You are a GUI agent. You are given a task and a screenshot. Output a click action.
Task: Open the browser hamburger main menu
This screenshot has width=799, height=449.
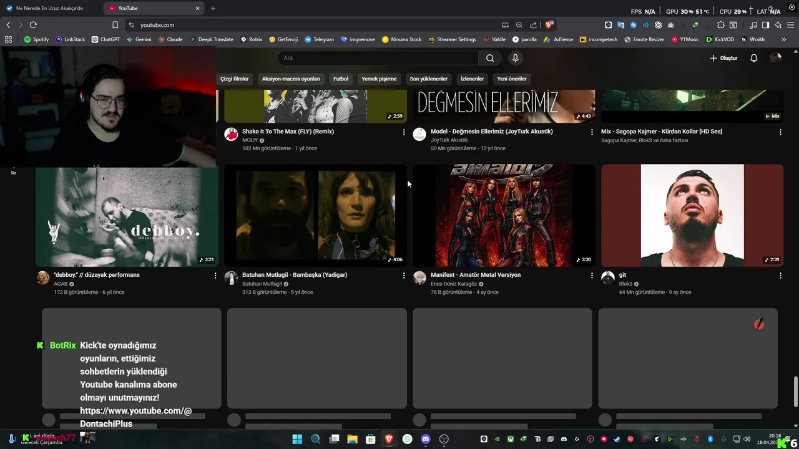tap(790, 25)
